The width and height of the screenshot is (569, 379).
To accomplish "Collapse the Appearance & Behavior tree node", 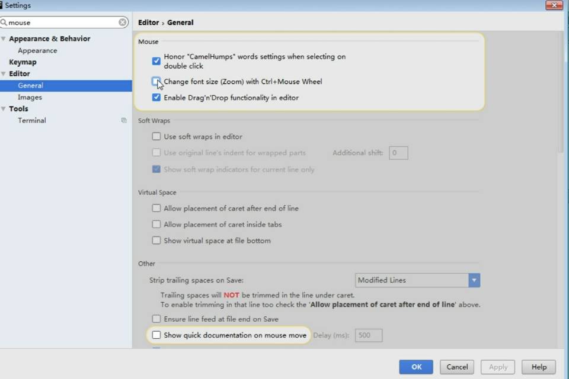I will (4, 39).
